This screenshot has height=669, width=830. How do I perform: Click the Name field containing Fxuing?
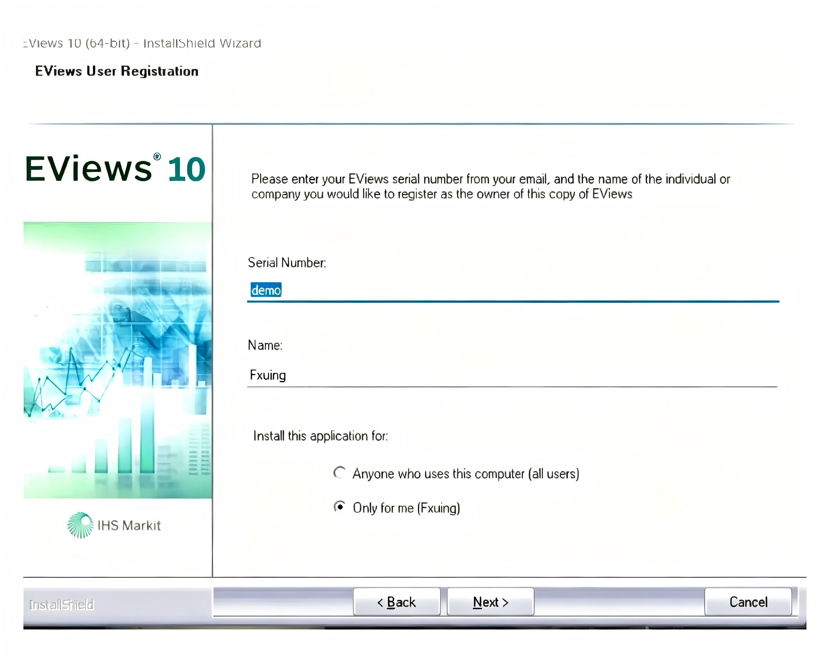(512, 375)
